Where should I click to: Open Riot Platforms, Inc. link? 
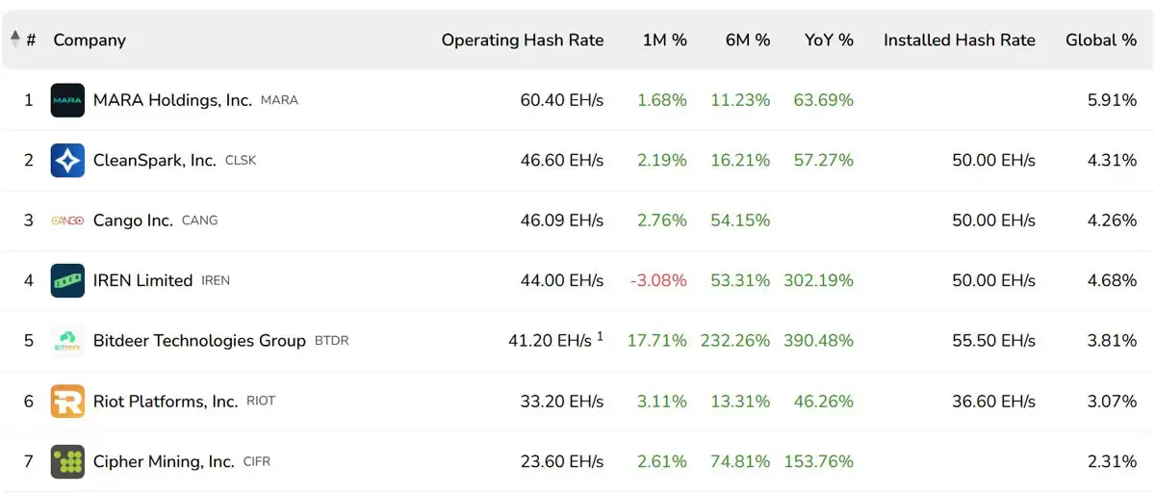pos(166,401)
